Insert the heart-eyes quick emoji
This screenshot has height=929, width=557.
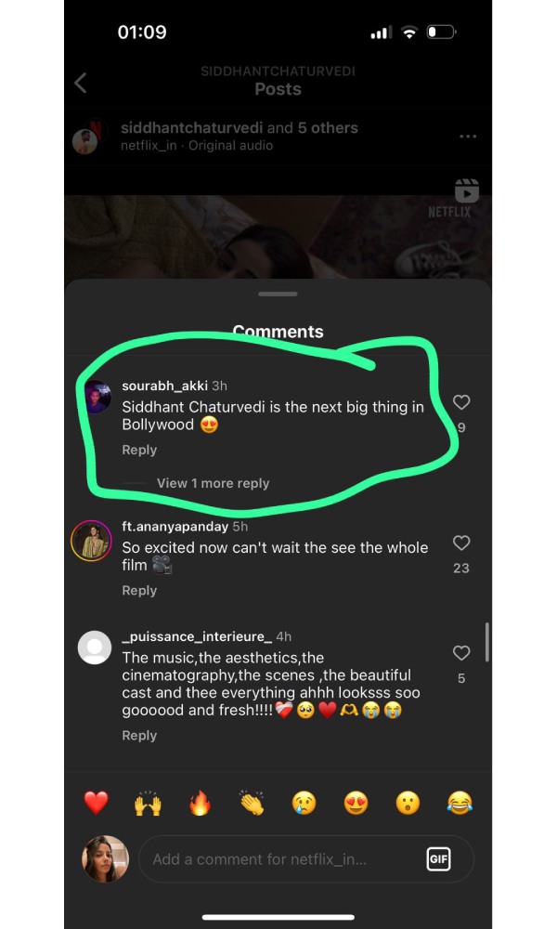(x=356, y=803)
